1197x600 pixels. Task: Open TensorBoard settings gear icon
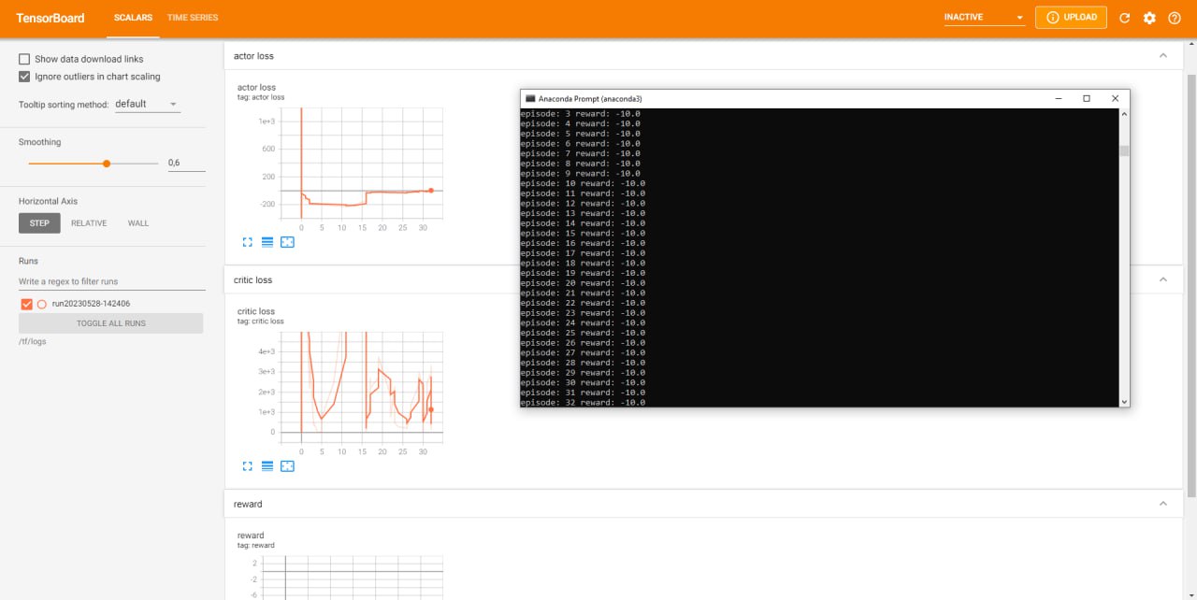click(x=1149, y=18)
